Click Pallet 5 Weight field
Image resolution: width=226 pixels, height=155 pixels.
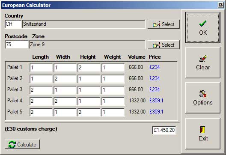tap(113, 112)
